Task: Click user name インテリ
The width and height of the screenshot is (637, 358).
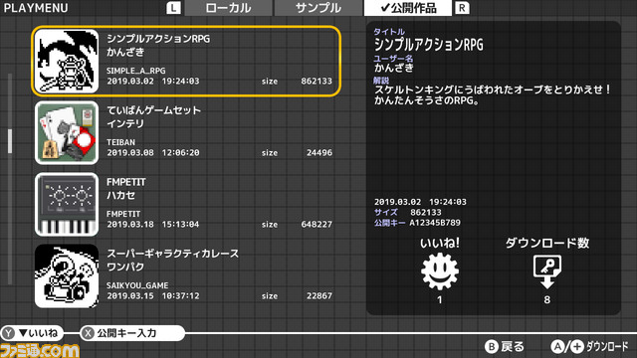Action: click(125, 123)
